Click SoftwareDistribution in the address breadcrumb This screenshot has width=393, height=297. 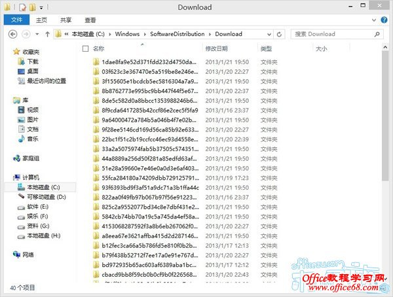(178, 34)
